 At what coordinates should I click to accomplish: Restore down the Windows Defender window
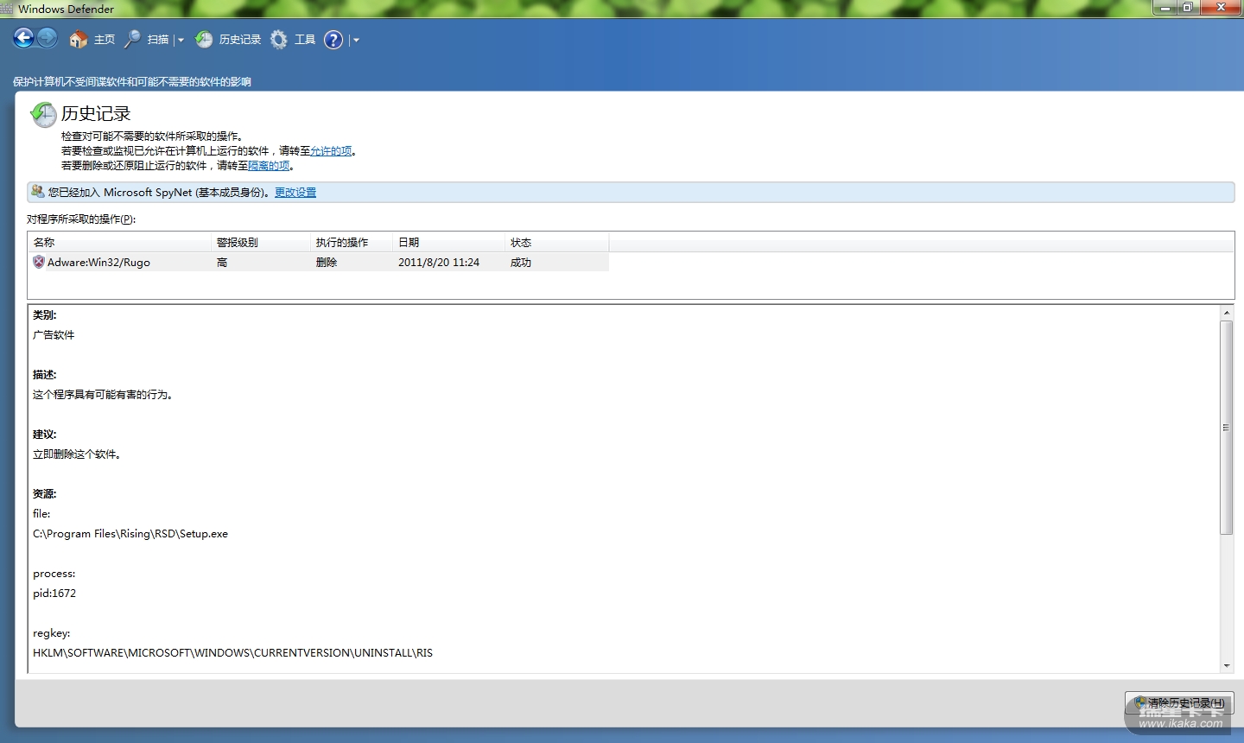point(1187,8)
